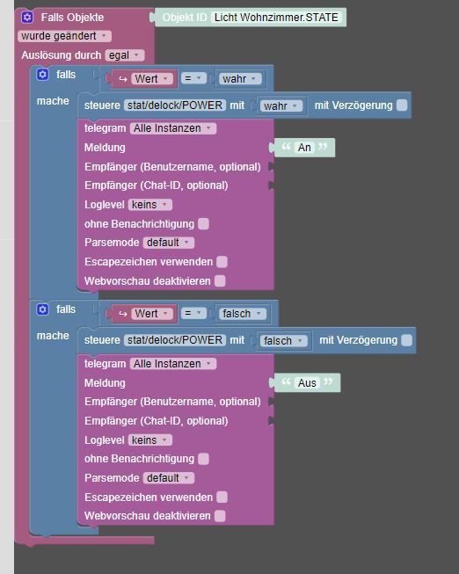Select Empfänger (Benutzername, optional) in An block
This screenshot has height=574, width=459.
pos(172,167)
